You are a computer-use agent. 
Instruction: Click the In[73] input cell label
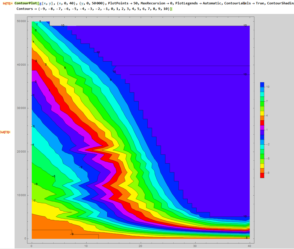(x=7, y=3)
